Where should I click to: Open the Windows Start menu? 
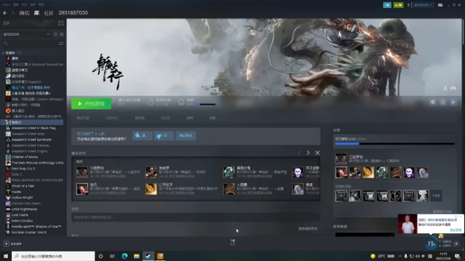[6, 256]
